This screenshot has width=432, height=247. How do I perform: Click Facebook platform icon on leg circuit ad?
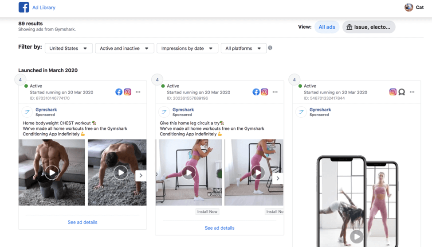[x=256, y=92]
